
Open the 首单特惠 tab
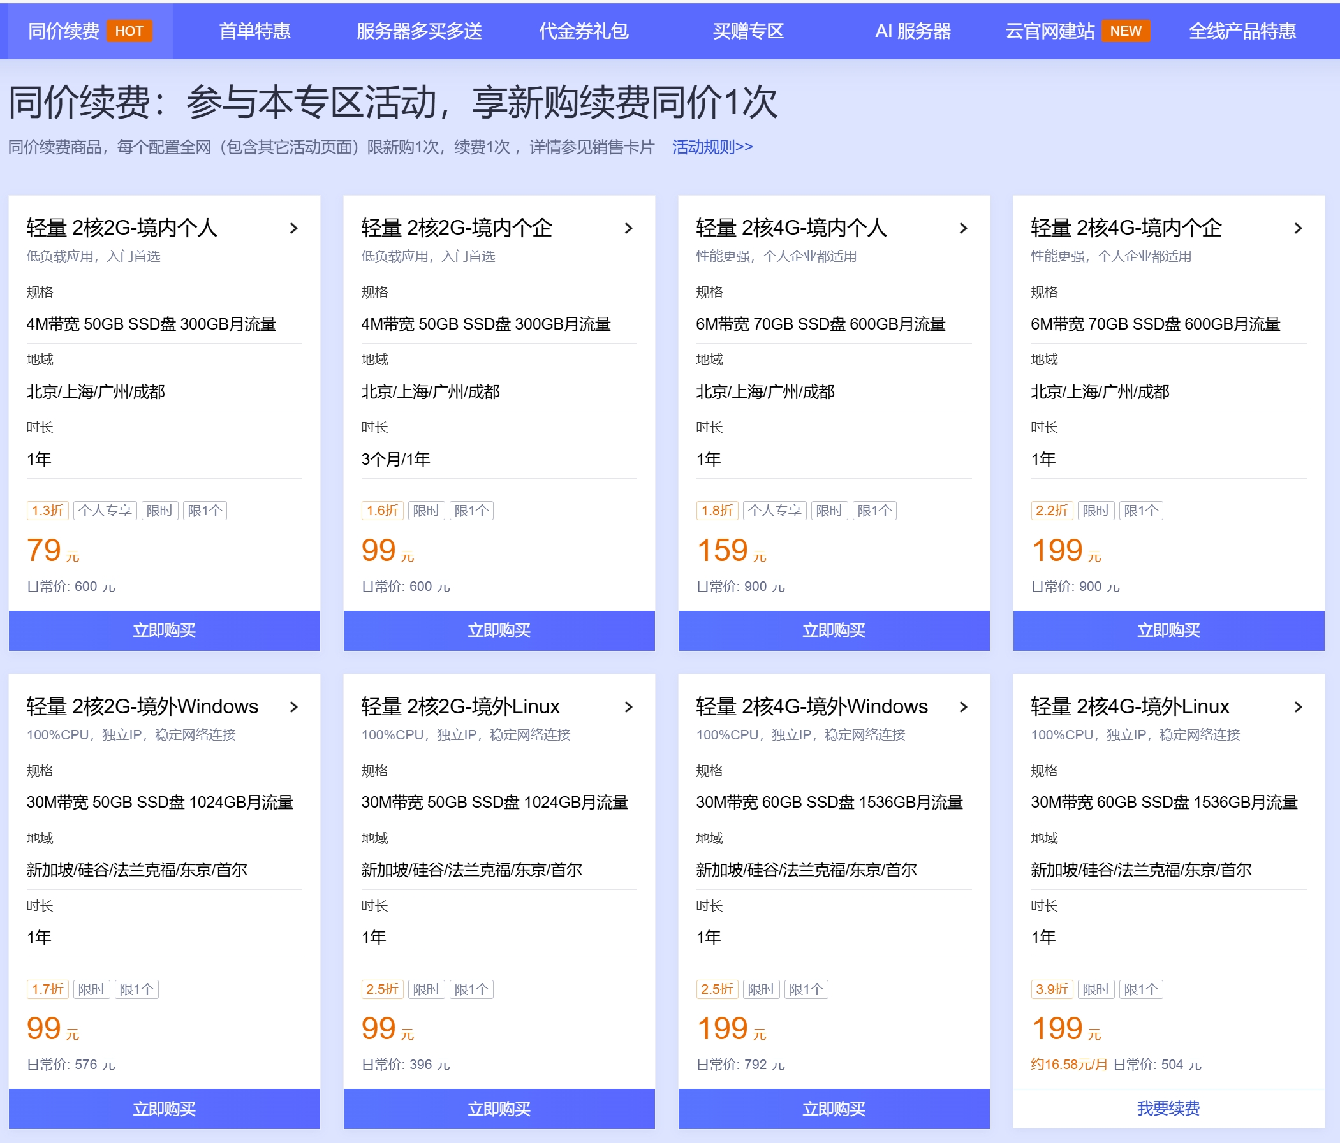click(x=254, y=31)
